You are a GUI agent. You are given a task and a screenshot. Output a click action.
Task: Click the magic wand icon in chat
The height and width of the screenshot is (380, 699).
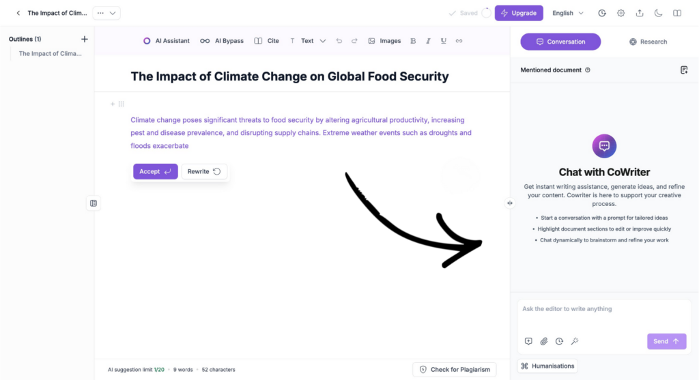(575, 341)
